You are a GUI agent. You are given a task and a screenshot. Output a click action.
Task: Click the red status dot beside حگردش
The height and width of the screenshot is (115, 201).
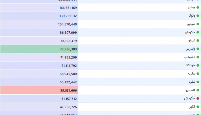point(198,98)
